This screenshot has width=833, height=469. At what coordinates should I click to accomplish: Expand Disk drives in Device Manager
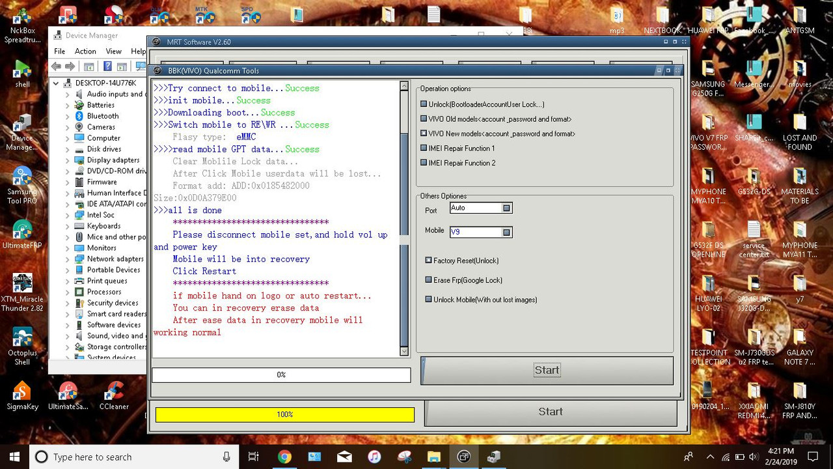[67, 149]
